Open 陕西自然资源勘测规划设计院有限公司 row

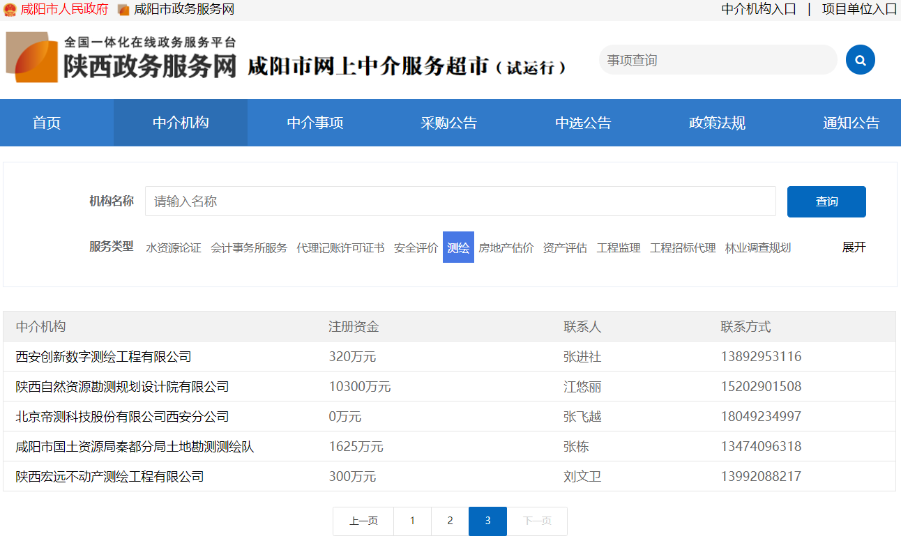450,386
